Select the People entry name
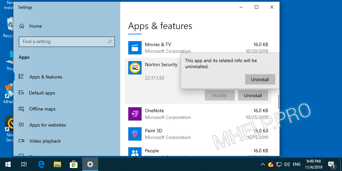Screen dimensions: 342x171 pos(152,151)
